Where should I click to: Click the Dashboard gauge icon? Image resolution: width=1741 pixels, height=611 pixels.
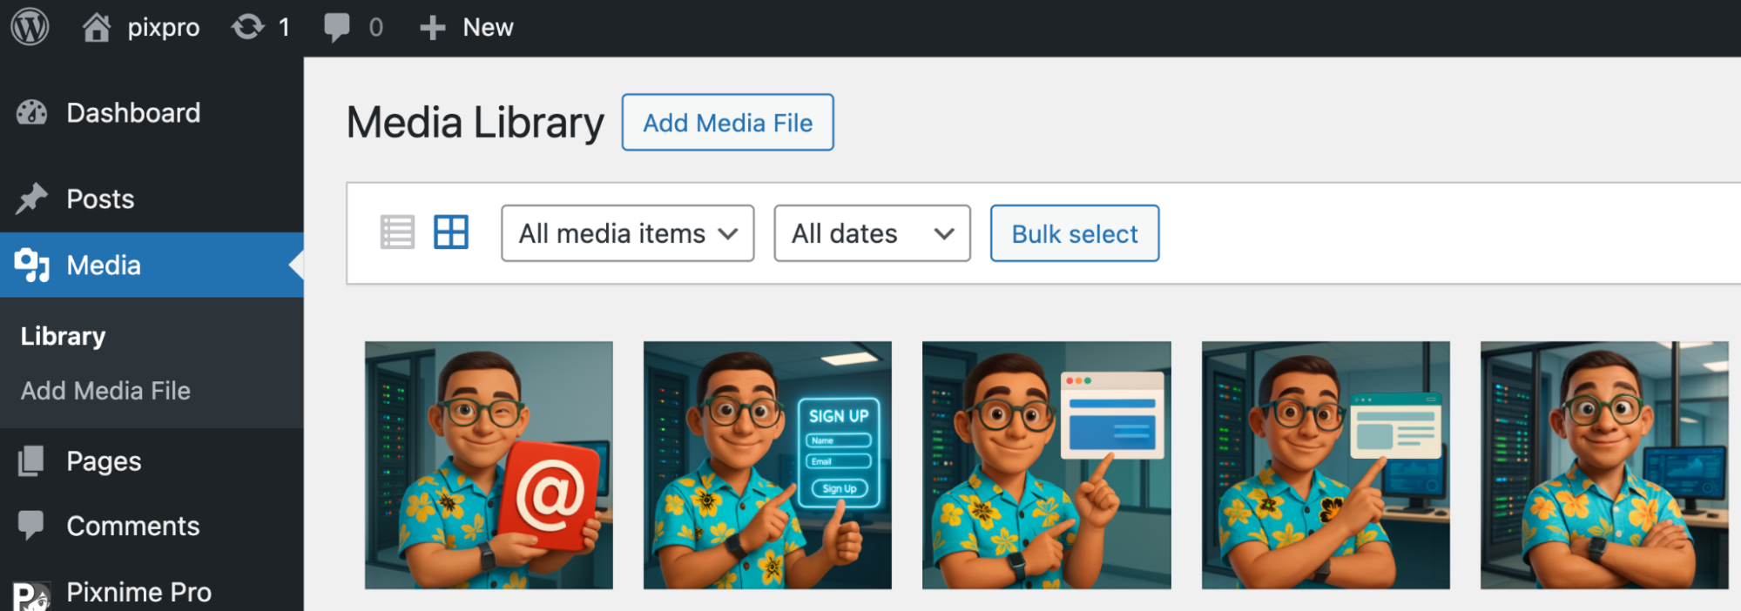[x=32, y=113]
